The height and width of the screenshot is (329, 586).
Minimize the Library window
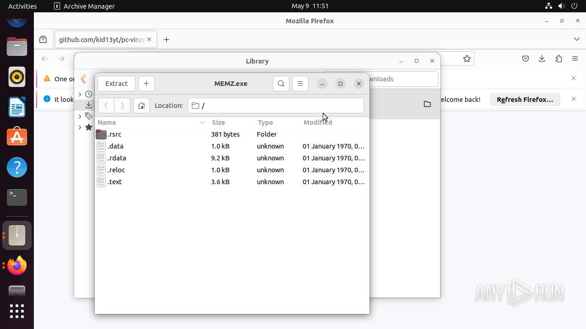point(401,61)
